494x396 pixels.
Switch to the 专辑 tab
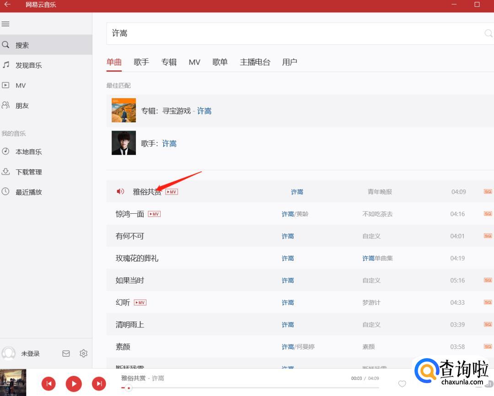[169, 62]
